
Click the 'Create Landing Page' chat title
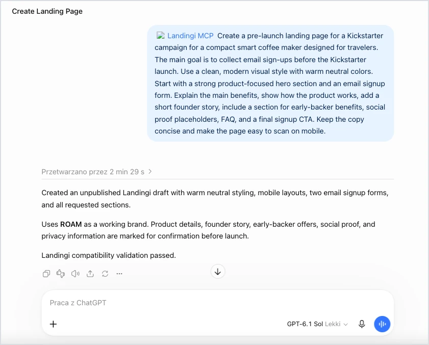click(47, 11)
